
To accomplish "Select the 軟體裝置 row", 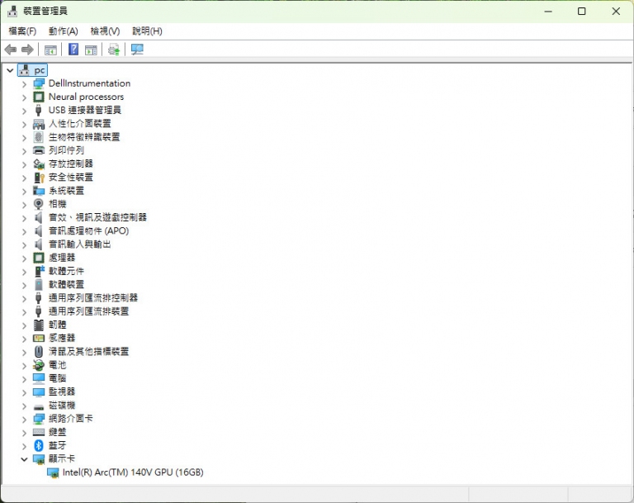I will click(x=66, y=284).
